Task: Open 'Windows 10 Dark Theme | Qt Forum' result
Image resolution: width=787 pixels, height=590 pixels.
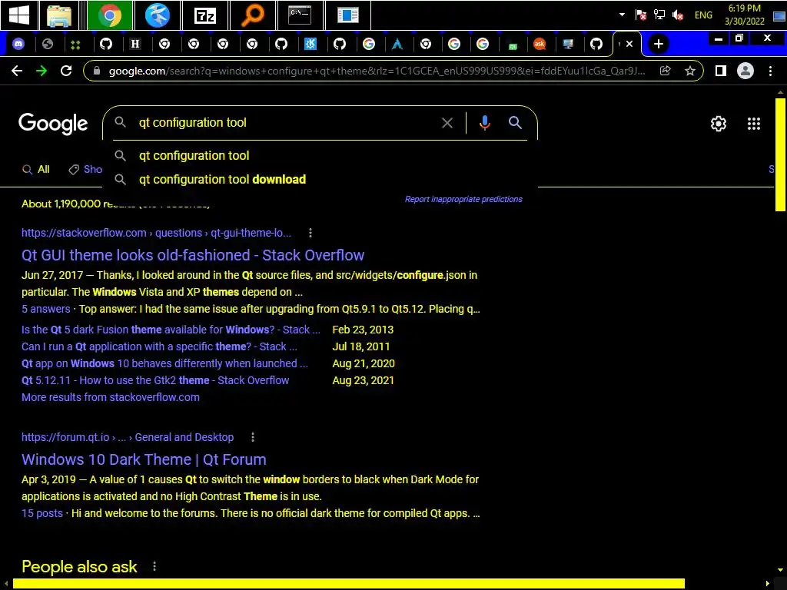Action: [144, 459]
